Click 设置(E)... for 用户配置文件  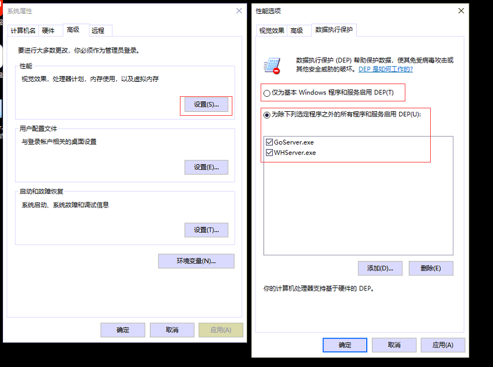coord(206,168)
